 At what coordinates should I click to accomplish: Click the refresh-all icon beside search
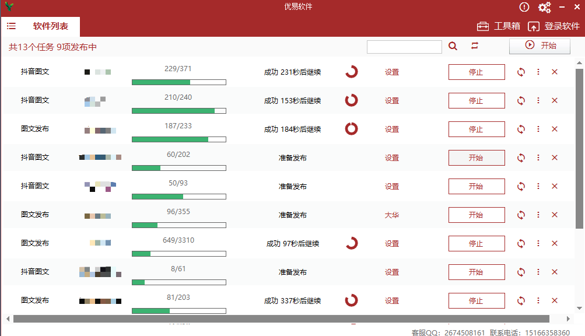474,45
